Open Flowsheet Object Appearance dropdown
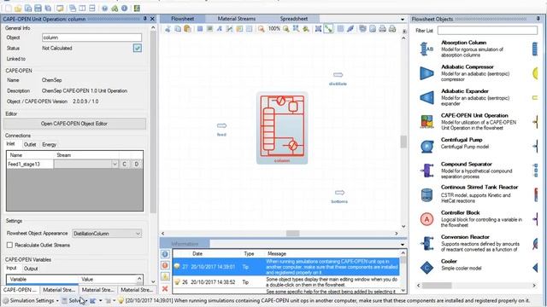547x307 pixels. pyautogui.click(x=107, y=234)
